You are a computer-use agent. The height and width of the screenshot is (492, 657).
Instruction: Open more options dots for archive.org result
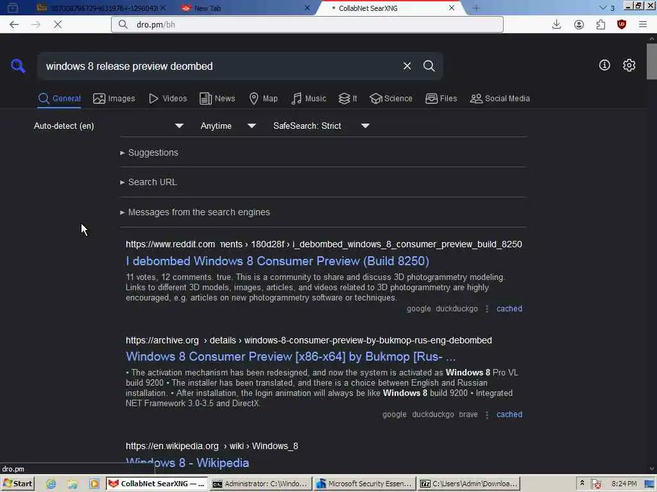(487, 414)
